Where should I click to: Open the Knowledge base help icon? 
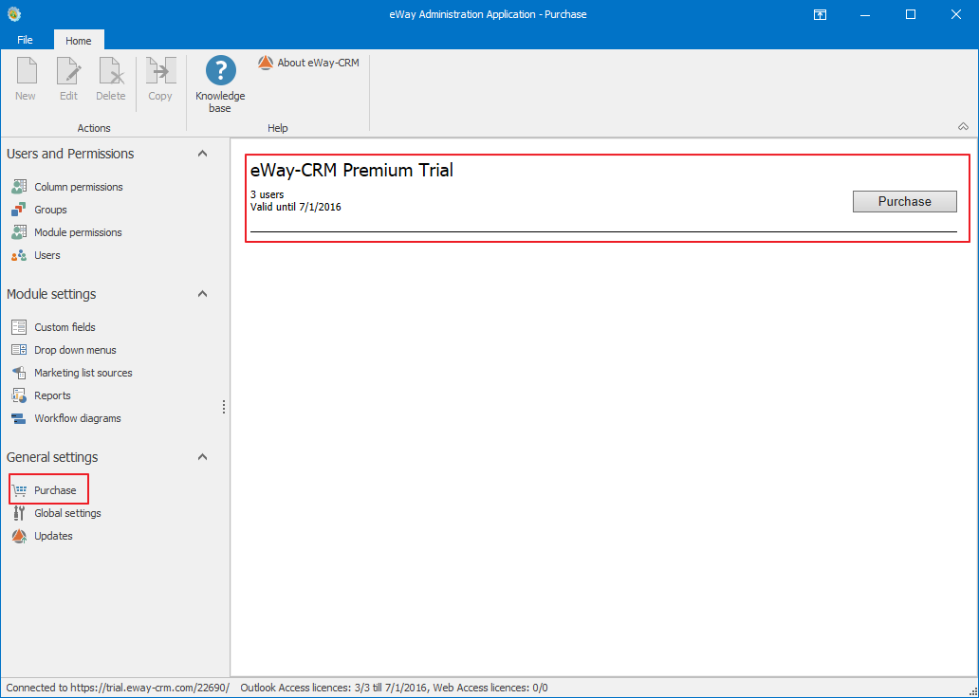click(x=220, y=70)
